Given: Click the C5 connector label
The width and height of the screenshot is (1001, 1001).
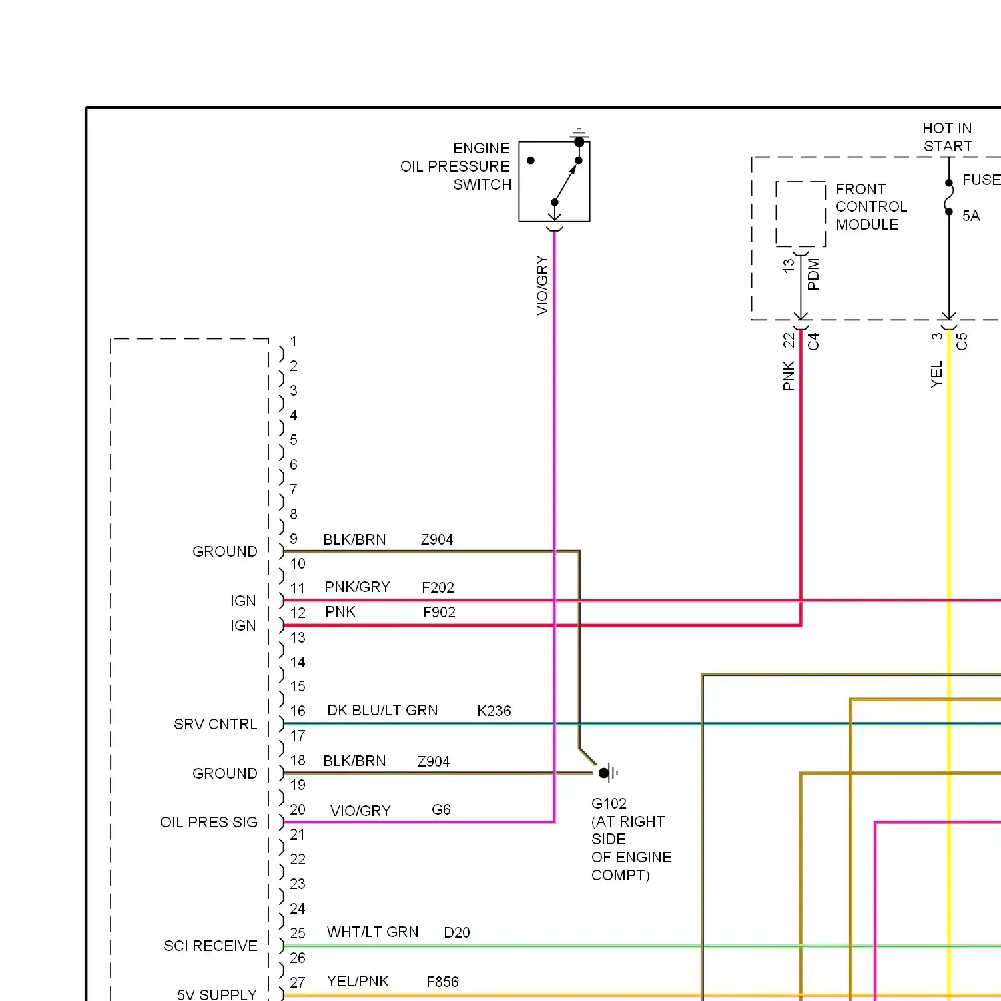Looking at the screenshot, I should (962, 342).
